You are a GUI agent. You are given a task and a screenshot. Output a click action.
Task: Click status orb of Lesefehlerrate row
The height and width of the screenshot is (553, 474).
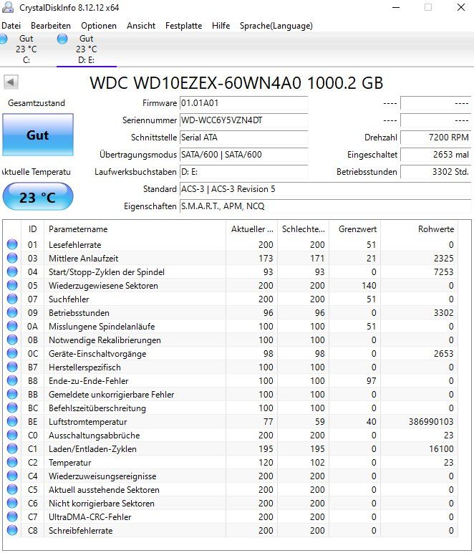coord(12,244)
